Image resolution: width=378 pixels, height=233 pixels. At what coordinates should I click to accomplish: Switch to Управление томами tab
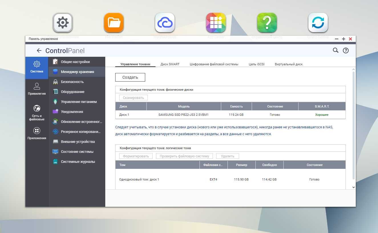[x=135, y=64]
